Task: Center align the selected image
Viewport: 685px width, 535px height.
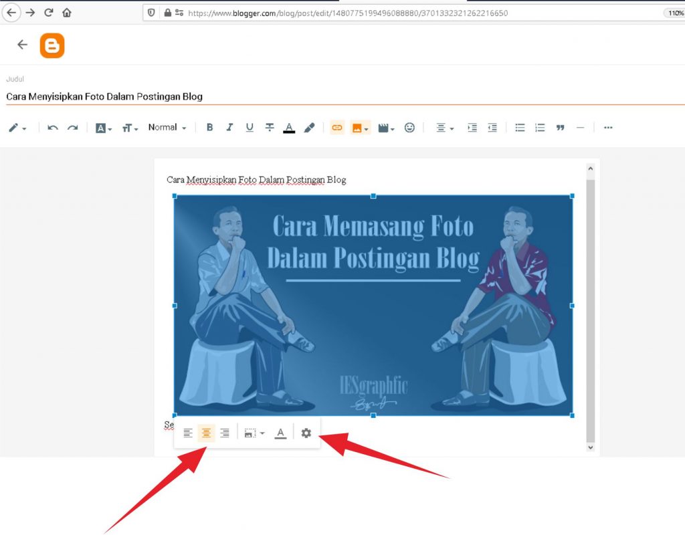Action: [206, 433]
